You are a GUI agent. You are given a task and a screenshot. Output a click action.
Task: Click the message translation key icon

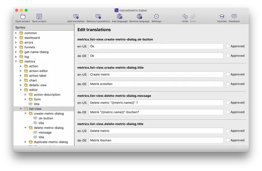35,132
